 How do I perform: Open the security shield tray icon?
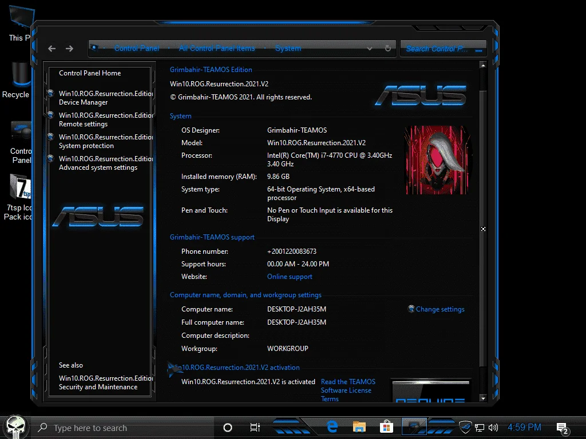point(465,427)
